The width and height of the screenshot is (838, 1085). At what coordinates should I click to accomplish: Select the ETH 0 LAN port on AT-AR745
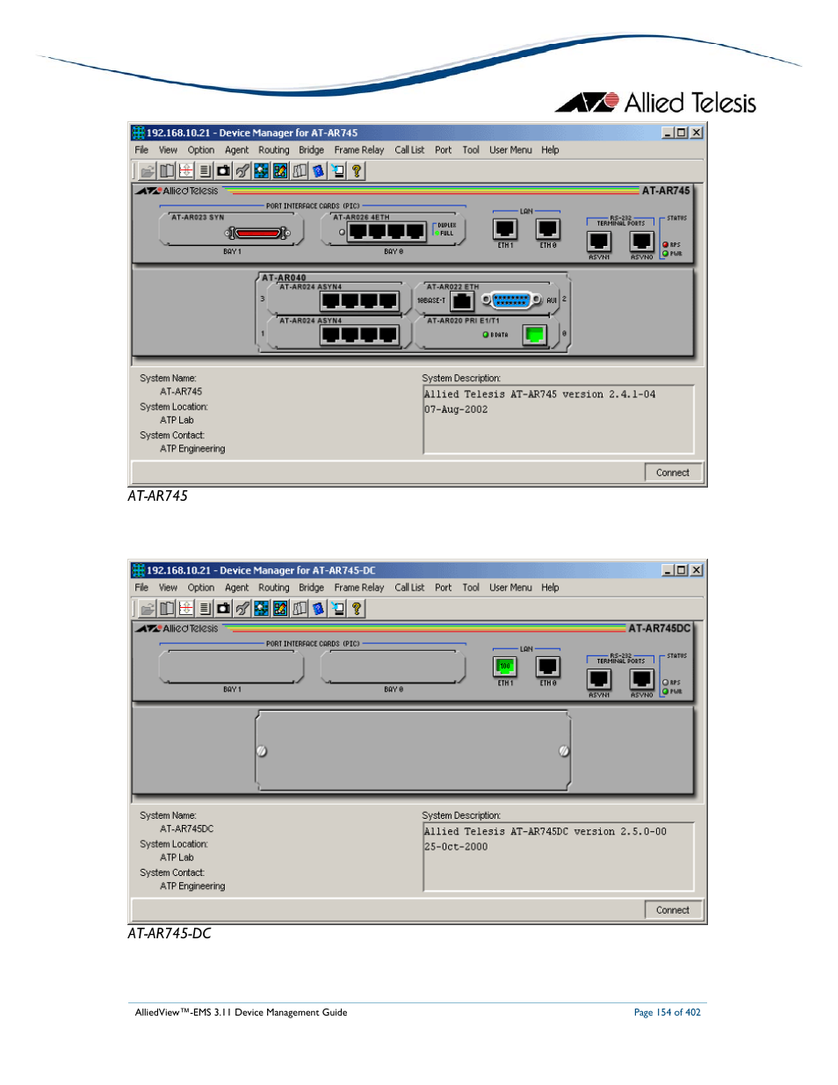click(548, 229)
